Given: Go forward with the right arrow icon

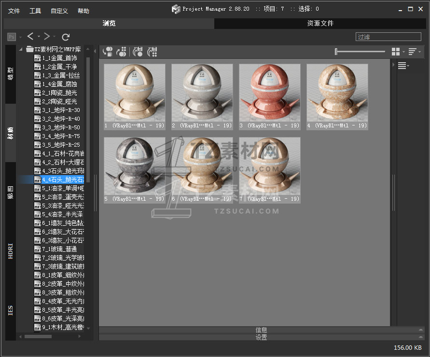Looking at the screenshot, I should (x=47, y=37).
